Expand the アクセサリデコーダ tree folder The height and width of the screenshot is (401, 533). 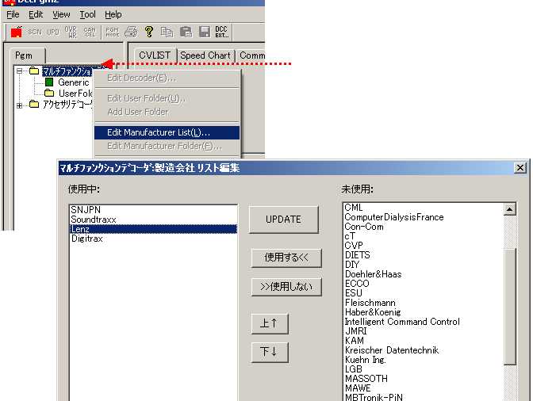tap(20, 105)
